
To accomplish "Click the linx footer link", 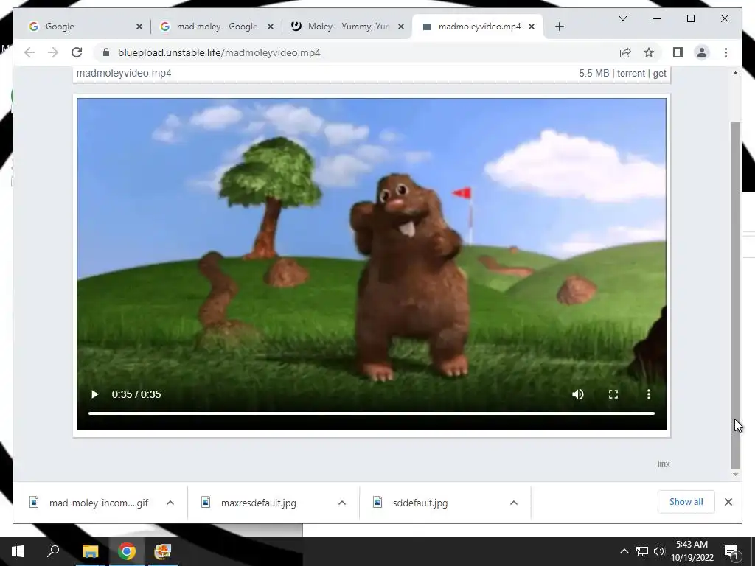I will (x=664, y=464).
